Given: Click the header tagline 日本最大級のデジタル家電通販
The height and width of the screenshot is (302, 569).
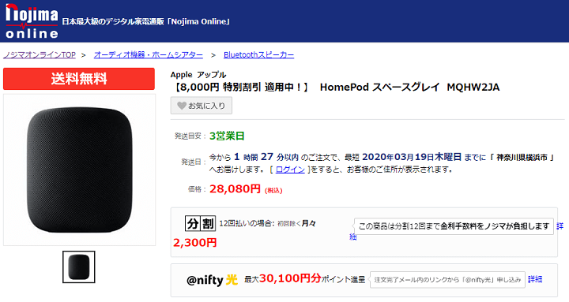Looking at the screenshot, I should click(x=146, y=21).
